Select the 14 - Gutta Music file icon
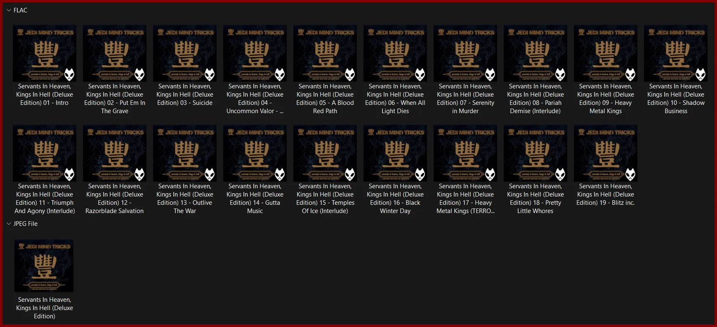This screenshot has width=717, height=327. tap(255, 153)
